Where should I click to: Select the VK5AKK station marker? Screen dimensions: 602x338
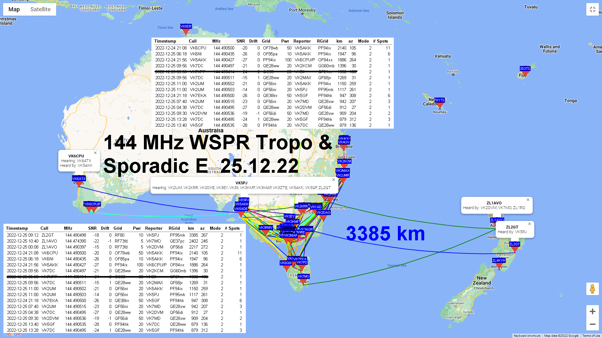point(242,204)
